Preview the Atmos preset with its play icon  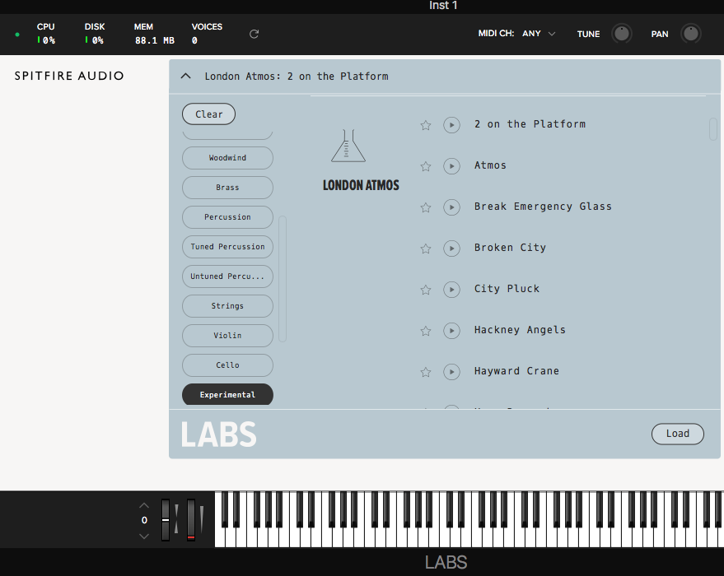[451, 166]
